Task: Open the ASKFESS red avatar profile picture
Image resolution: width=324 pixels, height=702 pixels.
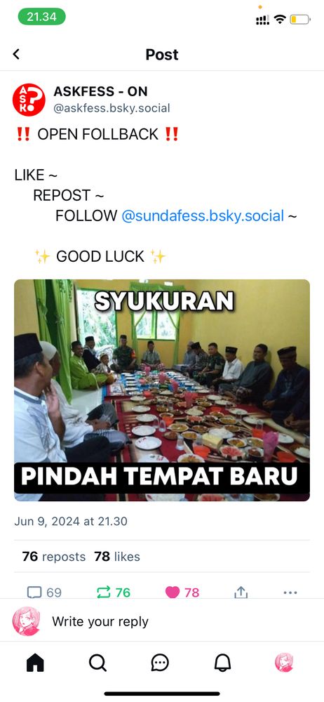Action: 29,100
